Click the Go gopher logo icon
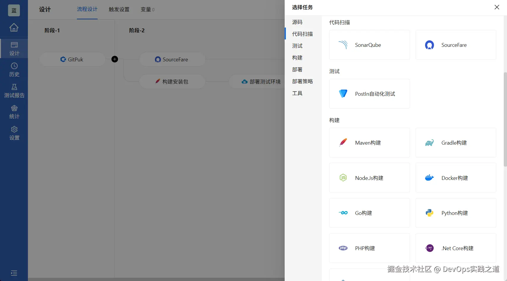Screen dimensions: 507x281 (x=343, y=213)
